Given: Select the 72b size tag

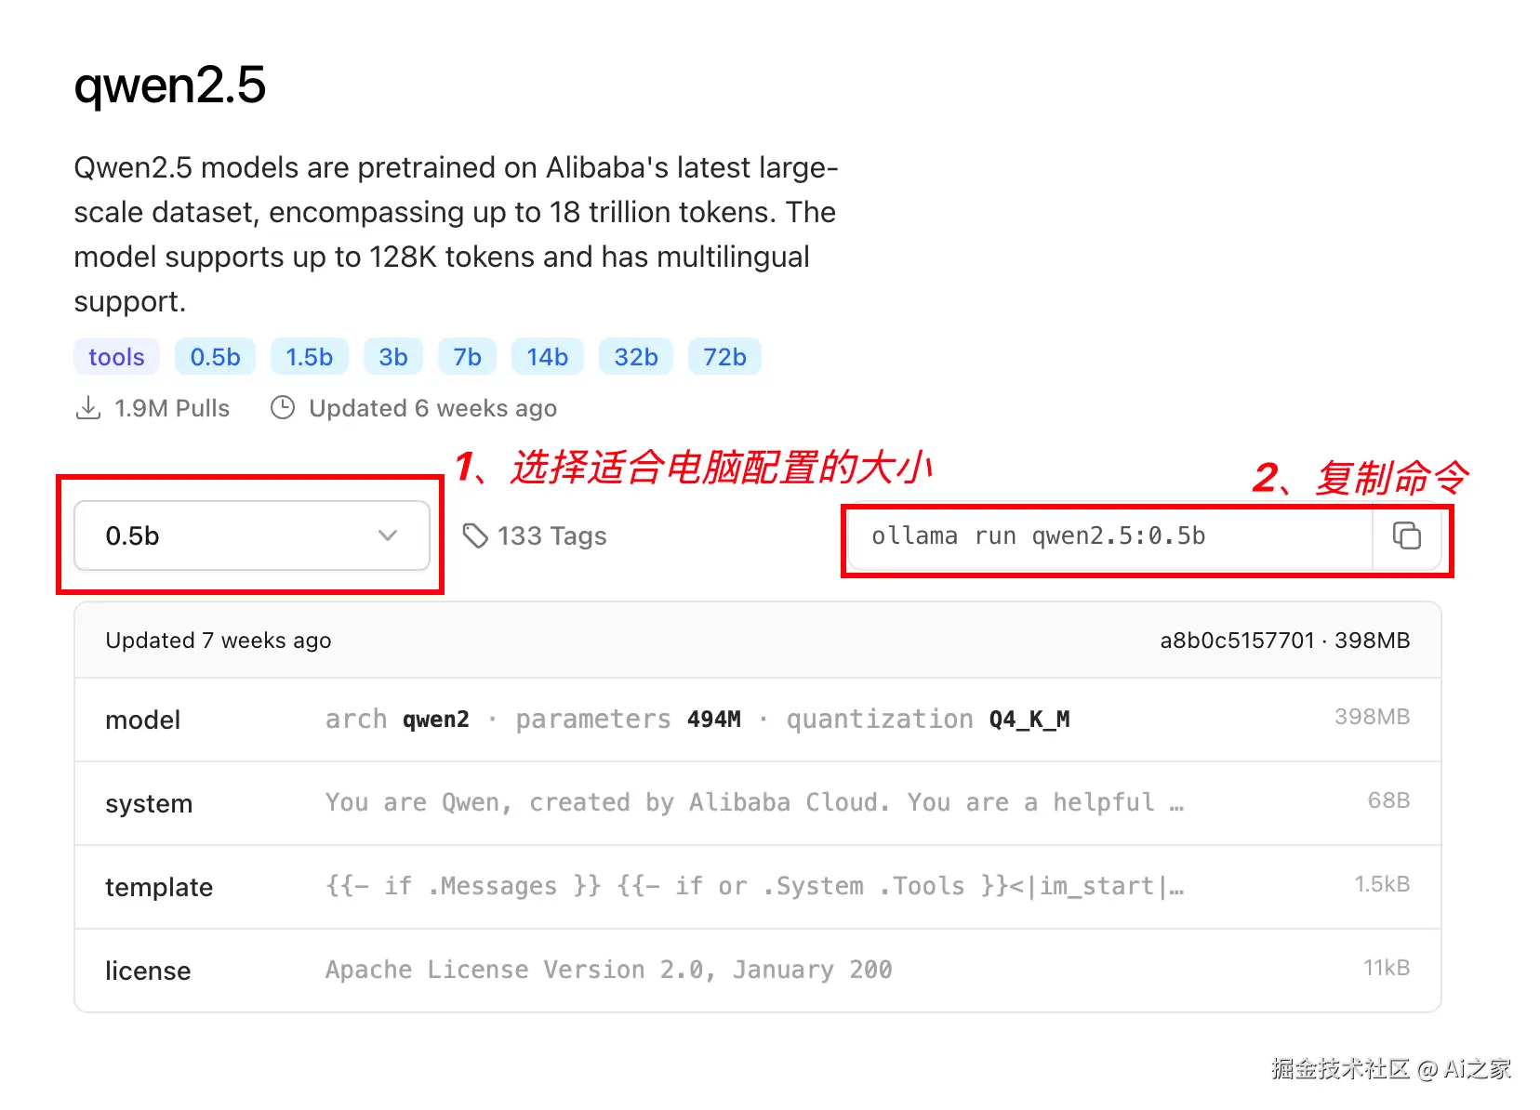Looking at the screenshot, I should pyautogui.click(x=724, y=357).
